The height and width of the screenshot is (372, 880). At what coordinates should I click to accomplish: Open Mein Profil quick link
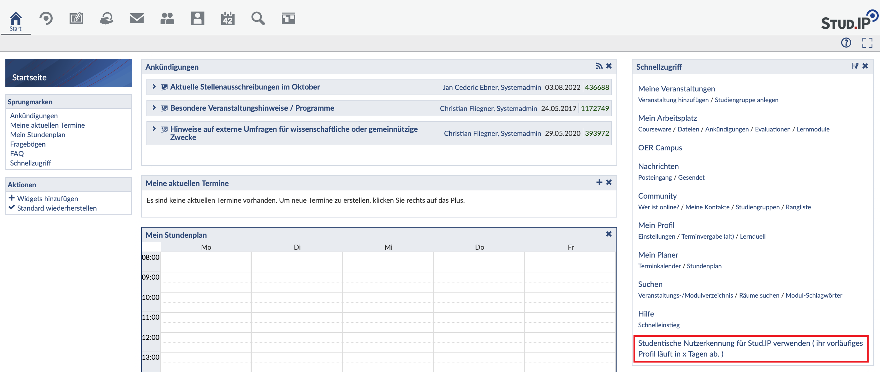click(x=656, y=225)
